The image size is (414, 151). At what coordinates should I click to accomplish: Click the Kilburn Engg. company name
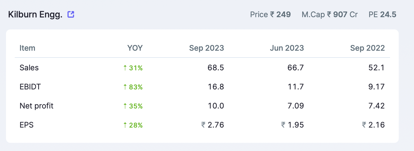click(x=35, y=14)
